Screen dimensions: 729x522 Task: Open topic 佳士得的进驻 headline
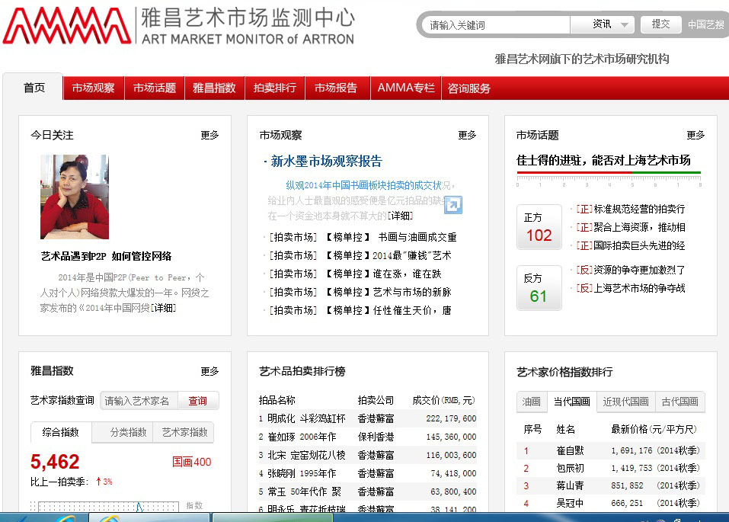(x=603, y=161)
